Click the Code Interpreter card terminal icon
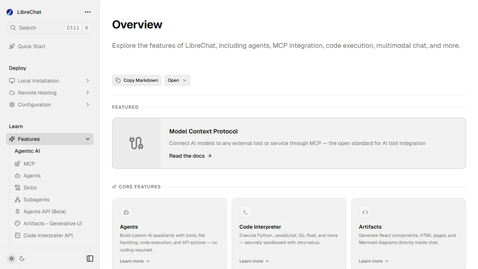This screenshot has width=478, height=269. [246, 212]
